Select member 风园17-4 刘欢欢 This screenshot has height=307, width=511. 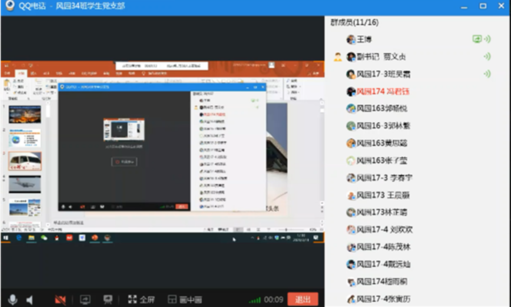(x=384, y=229)
